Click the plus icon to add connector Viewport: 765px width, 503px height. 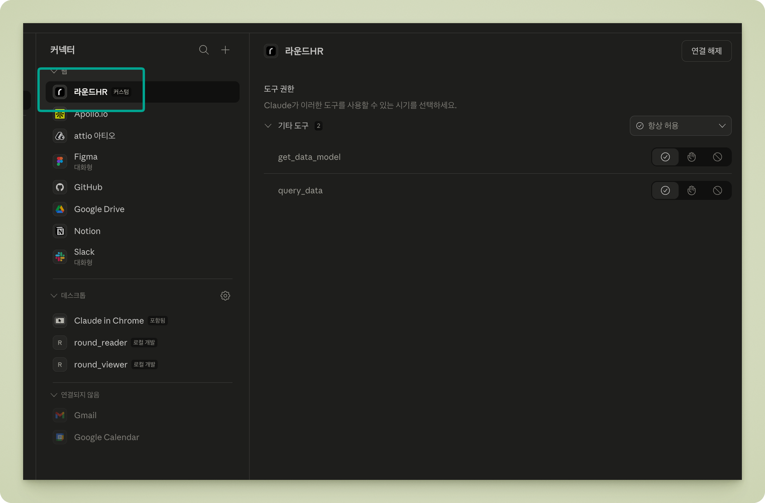(225, 50)
